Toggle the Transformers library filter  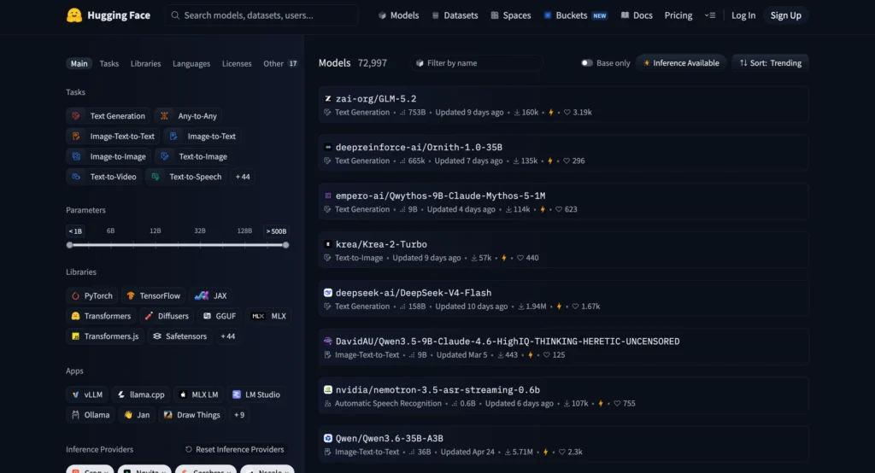click(101, 316)
